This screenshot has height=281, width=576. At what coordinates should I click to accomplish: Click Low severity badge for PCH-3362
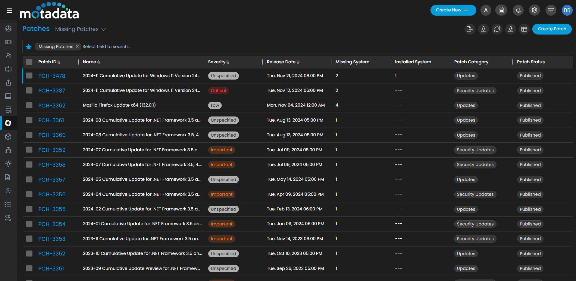click(x=215, y=105)
